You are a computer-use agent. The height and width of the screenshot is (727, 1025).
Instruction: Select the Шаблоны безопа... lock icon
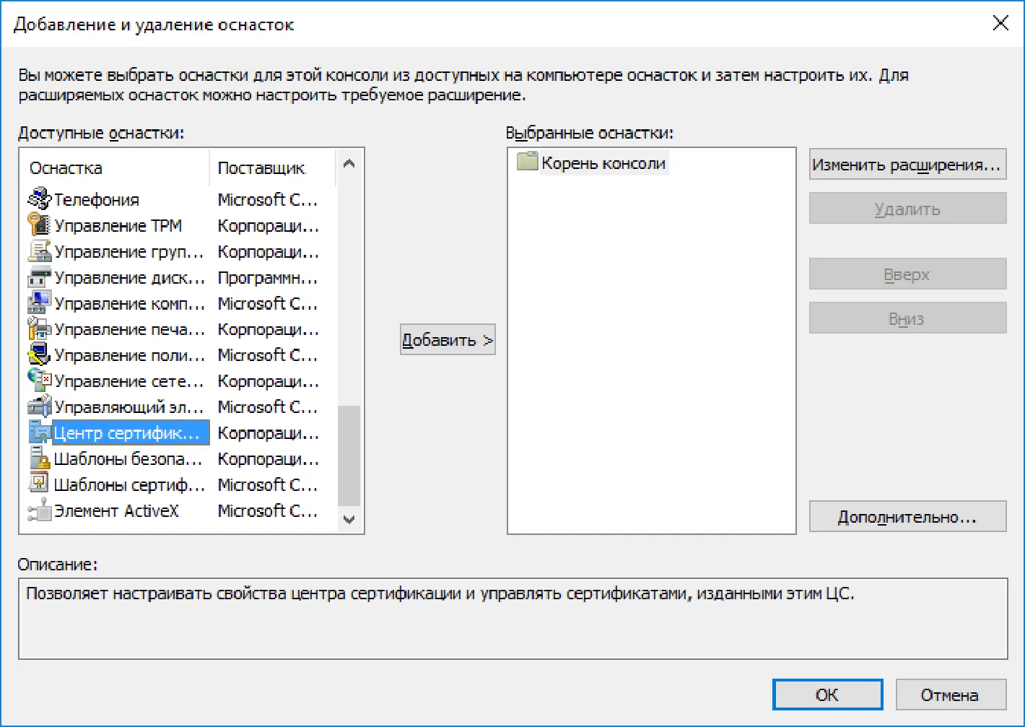click(x=40, y=458)
